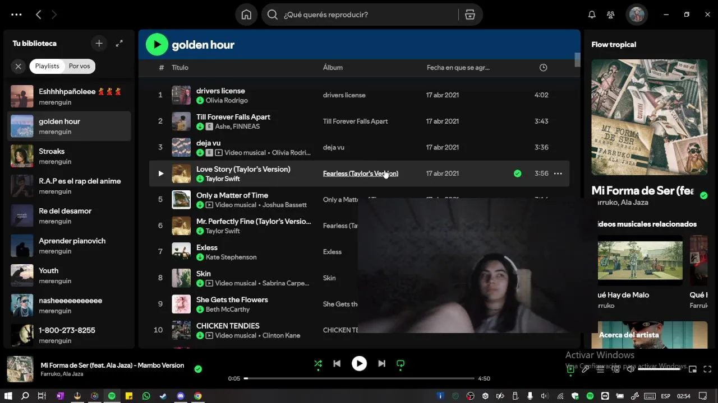Create new playlist with plus icon

coord(99,43)
